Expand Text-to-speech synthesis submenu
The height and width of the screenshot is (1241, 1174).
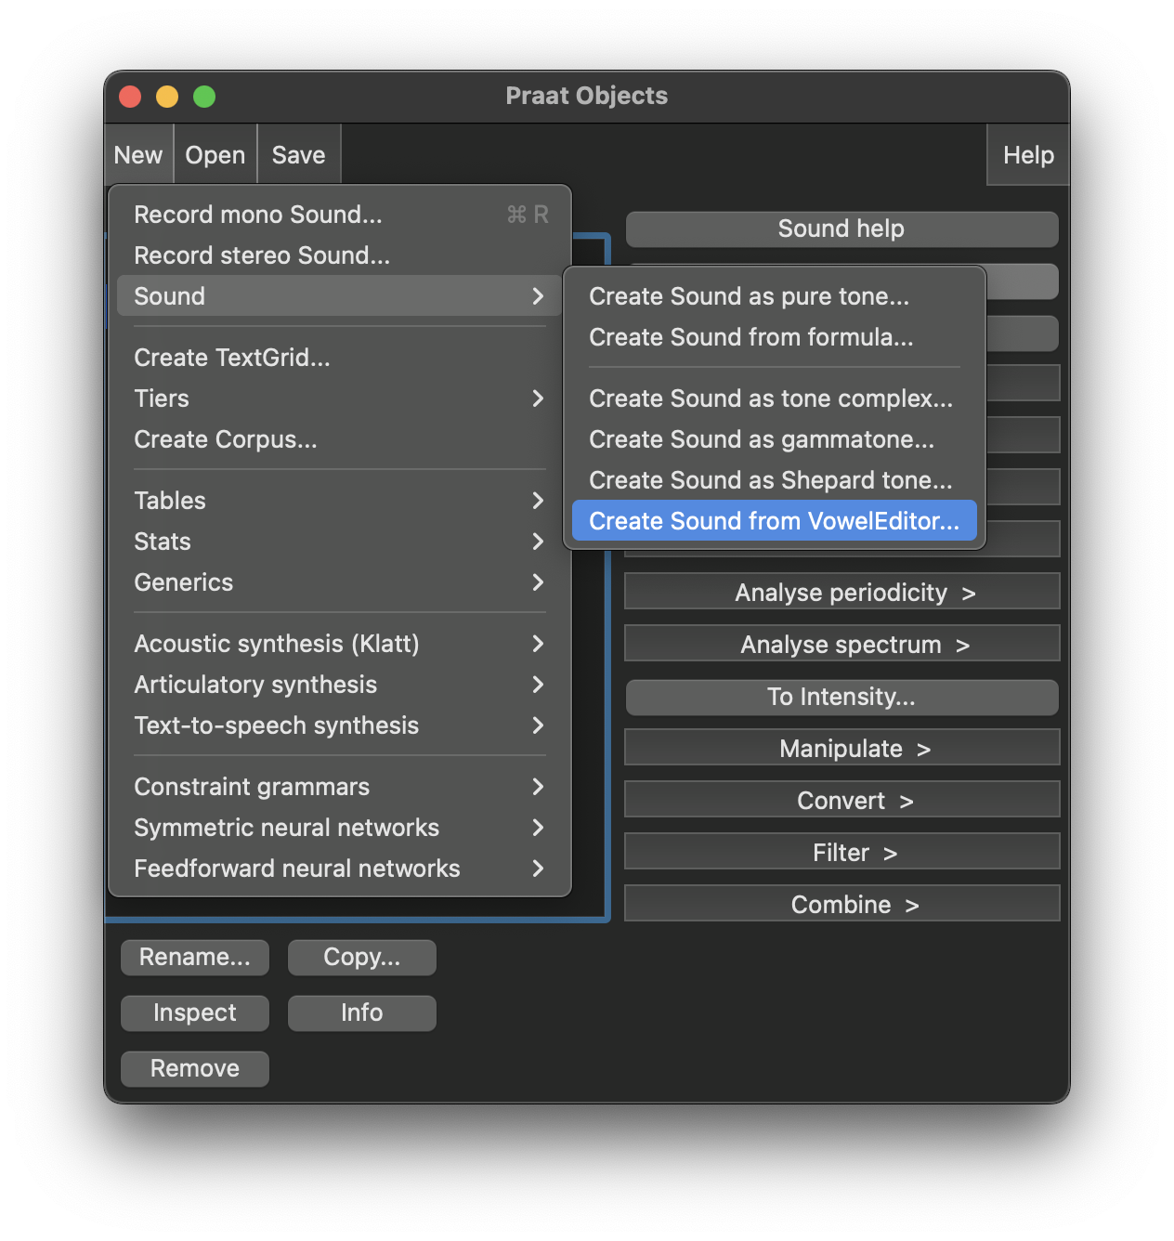click(340, 725)
